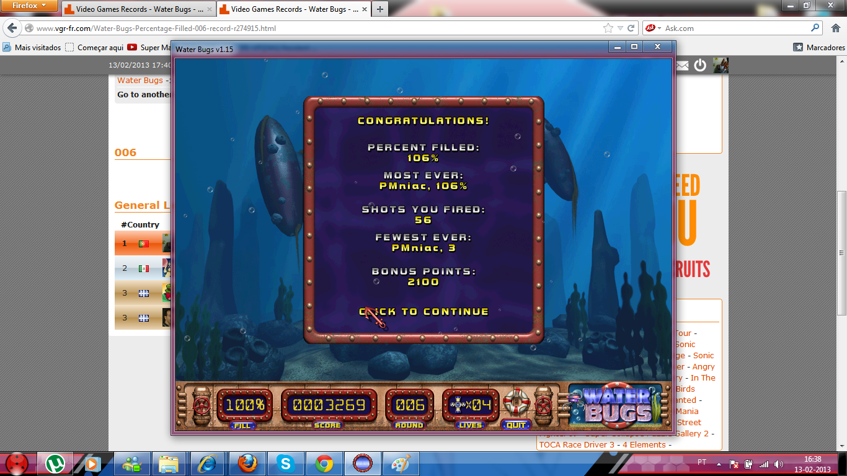Open the search engine selector dropdown
Screen dimensions: 847x476
(653, 29)
